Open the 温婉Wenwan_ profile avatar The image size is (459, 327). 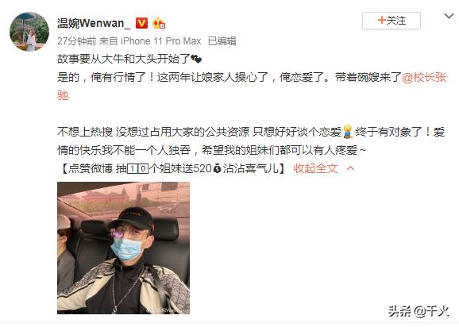pyautogui.click(x=29, y=32)
